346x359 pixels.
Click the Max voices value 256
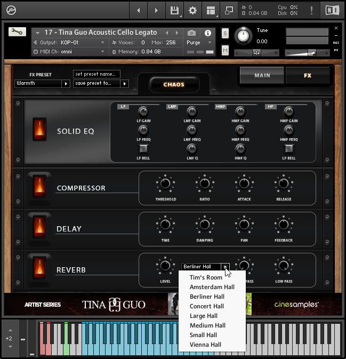point(171,43)
